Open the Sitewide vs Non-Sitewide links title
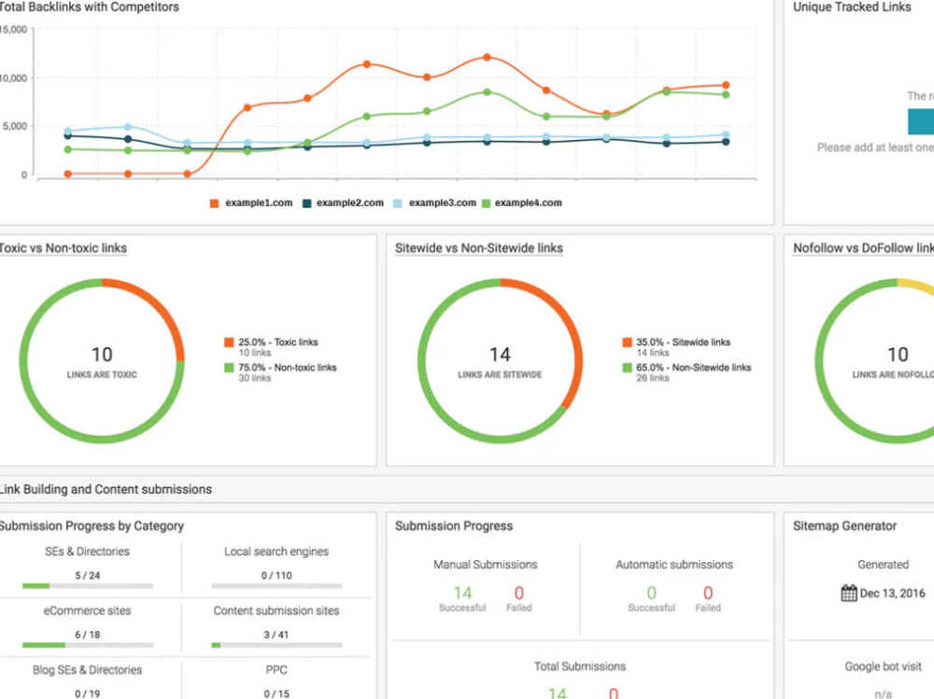Viewport: 934px width, 699px height. coord(479,248)
